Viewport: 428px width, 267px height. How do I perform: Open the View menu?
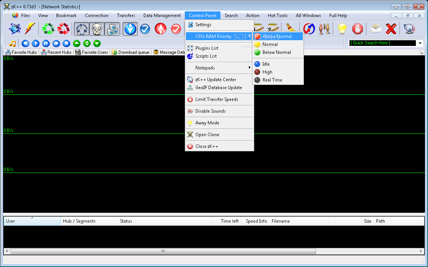pos(43,16)
